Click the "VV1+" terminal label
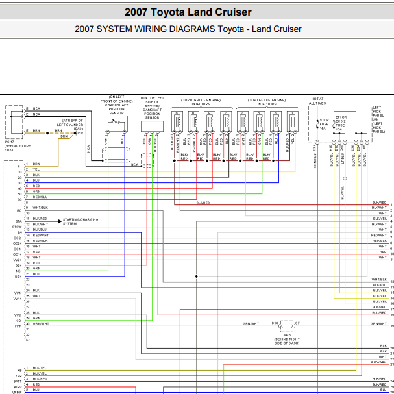This screenshot has height=394, width=394. pyautogui.click(x=18, y=299)
